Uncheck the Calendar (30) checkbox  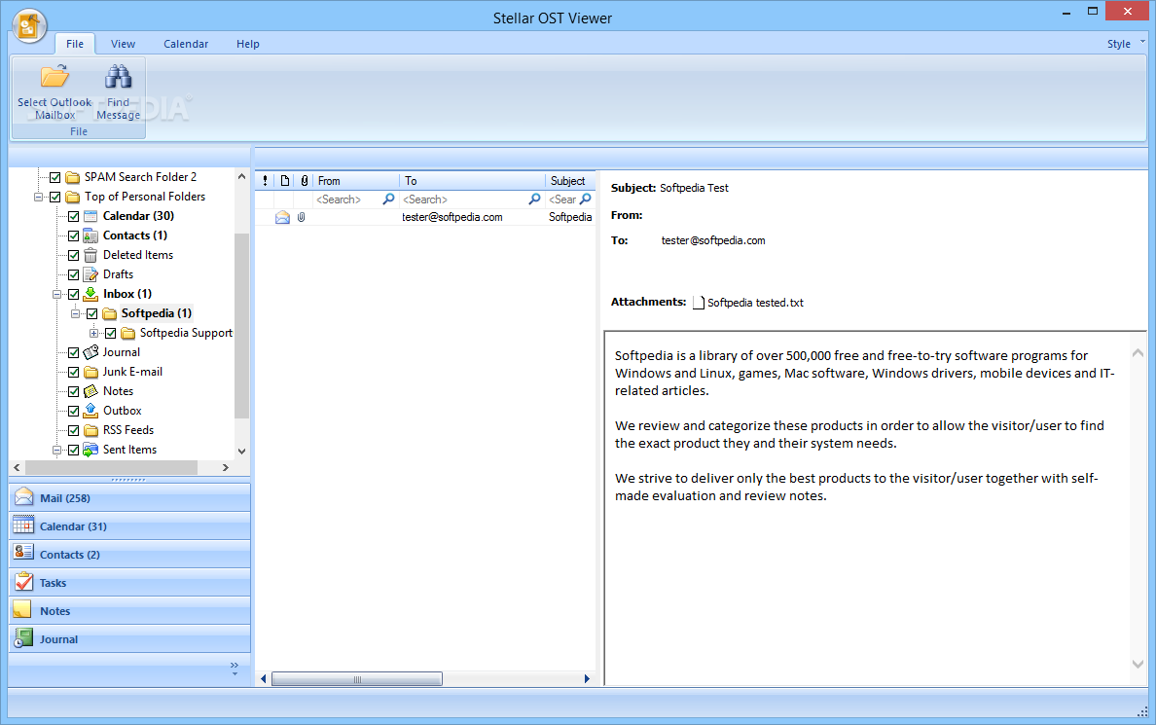tap(74, 216)
